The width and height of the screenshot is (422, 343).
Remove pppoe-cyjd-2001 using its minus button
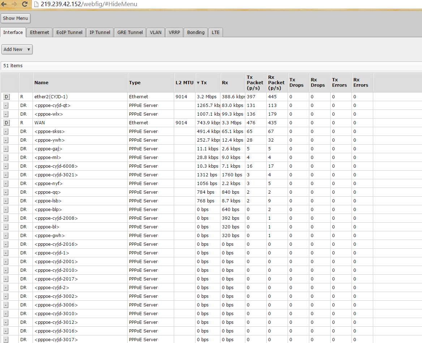[6, 262]
